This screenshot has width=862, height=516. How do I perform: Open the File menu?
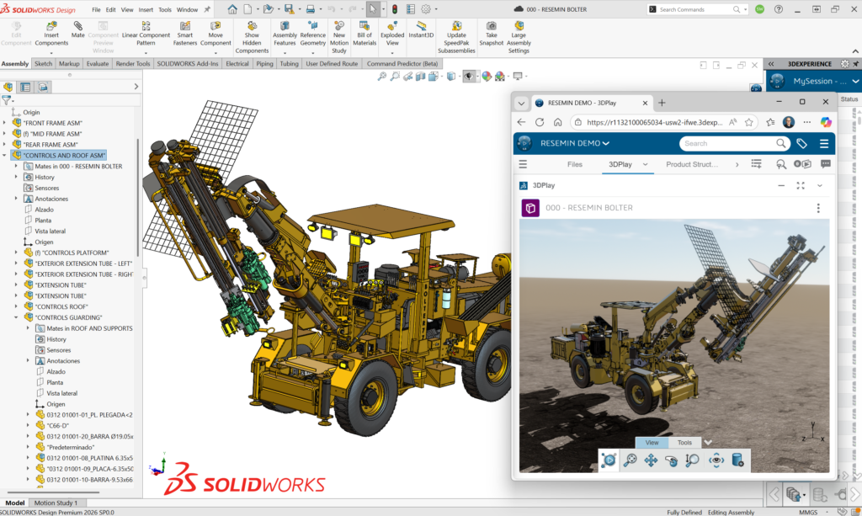[96, 9]
